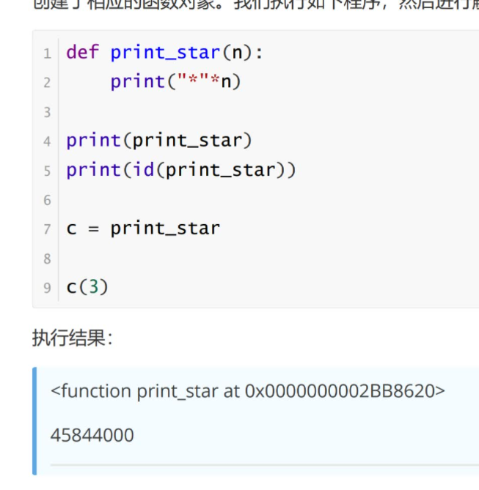Click the c = print_star assignment
The image size is (479, 490).
click(143, 229)
